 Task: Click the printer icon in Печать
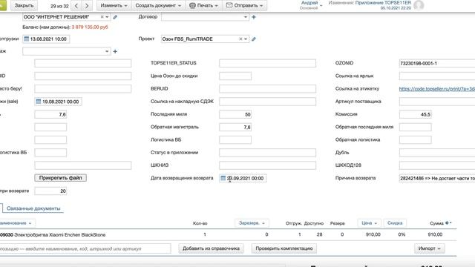tap(192, 5)
